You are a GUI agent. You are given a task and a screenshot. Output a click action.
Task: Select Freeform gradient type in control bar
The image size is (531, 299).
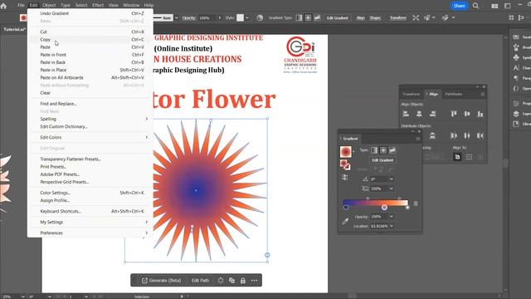click(x=317, y=17)
